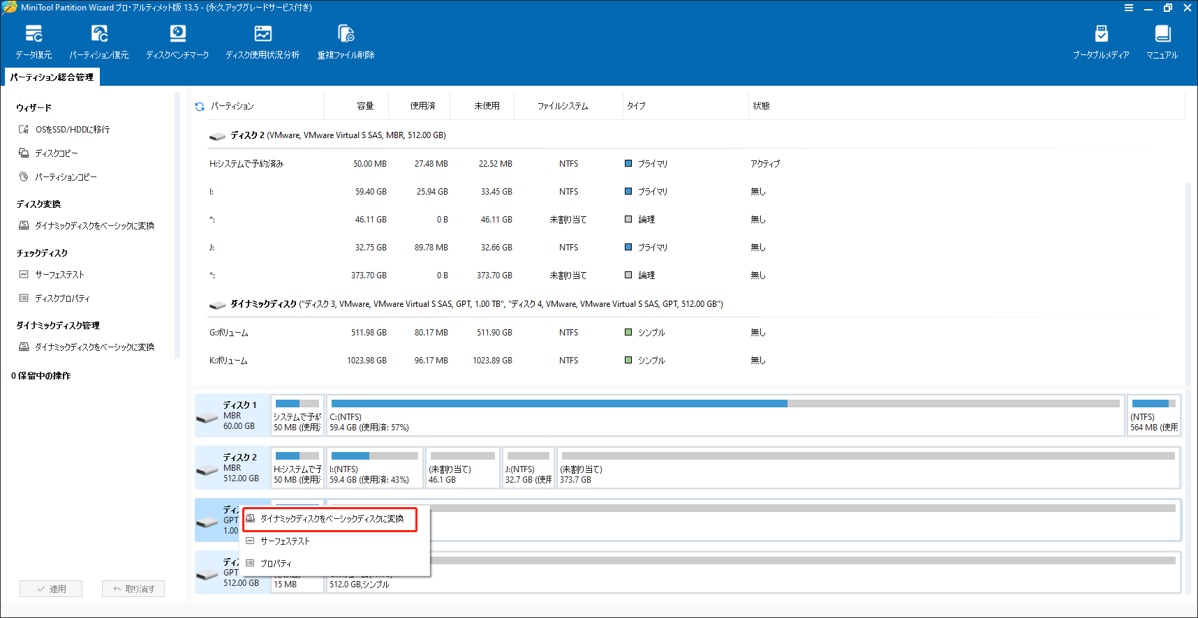Select ディスク 1 in the disk map
The image size is (1198, 618).
232,416
